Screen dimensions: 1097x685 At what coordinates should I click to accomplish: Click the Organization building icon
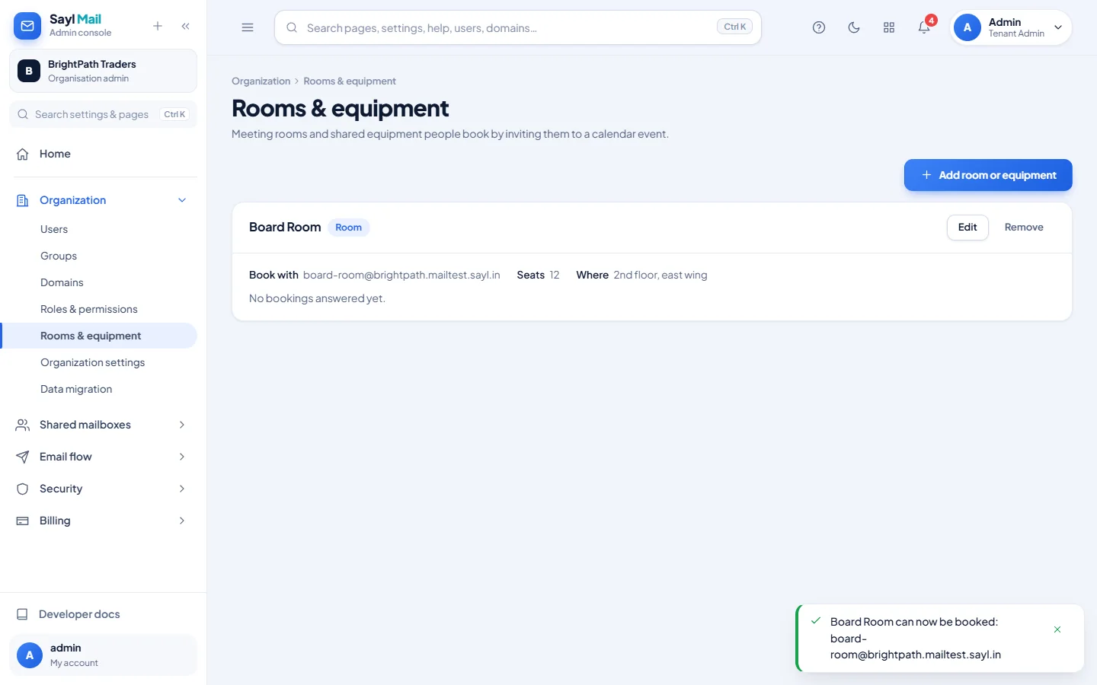coord(23,200)
